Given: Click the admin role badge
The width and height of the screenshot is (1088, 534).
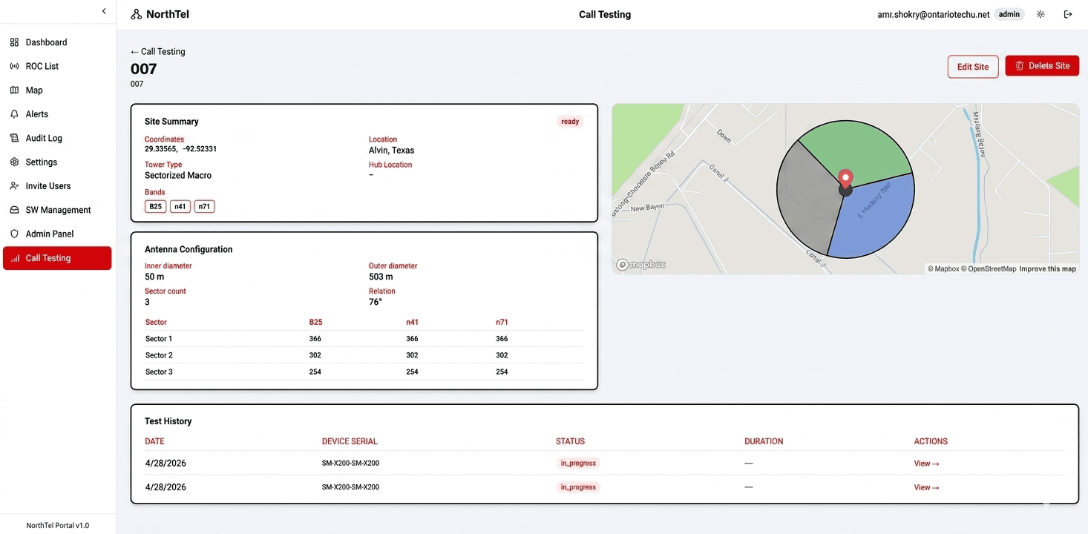Looking at the screenshot, I should click(x=1009, y=14).
